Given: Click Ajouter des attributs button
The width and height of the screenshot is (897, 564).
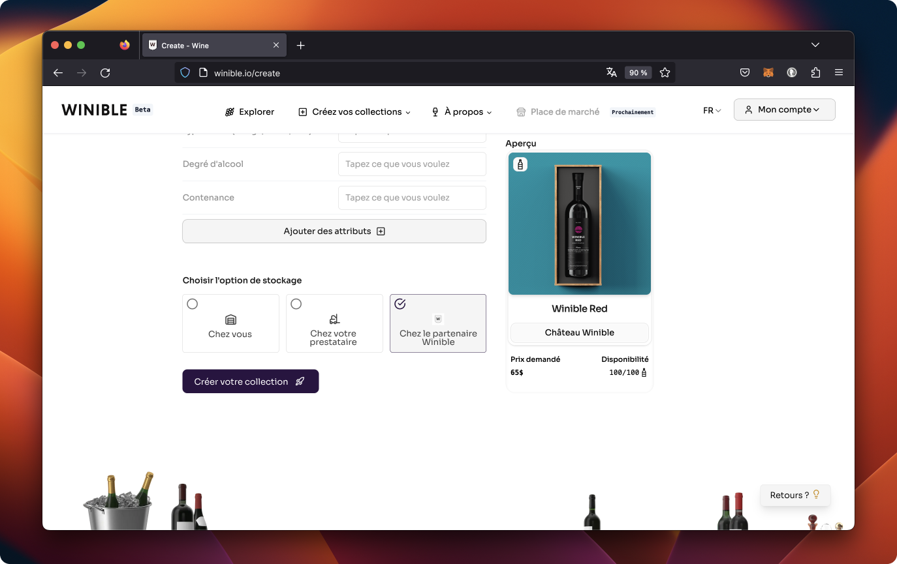Looking at the screenshot, I should pyautogui.click(x=334, y=231).
